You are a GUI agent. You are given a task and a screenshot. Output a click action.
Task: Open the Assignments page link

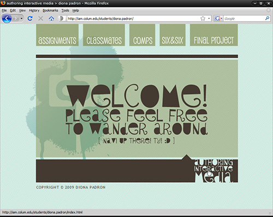coord(57,35)
